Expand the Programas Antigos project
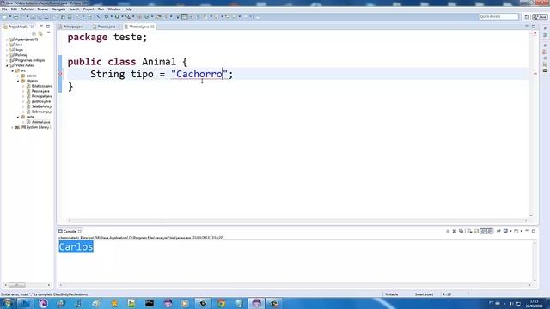Viewport: 550px width, 309px height. coord(7,60)
